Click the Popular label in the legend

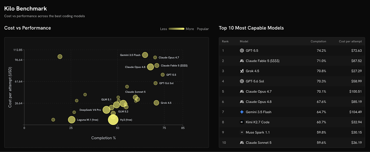click(x=203, y=29)
